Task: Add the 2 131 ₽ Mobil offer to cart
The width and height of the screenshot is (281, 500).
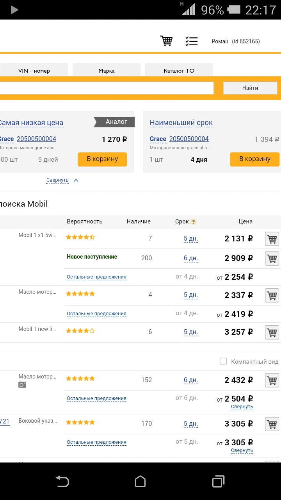Action: pyautogui.click(x=272, y=239)
